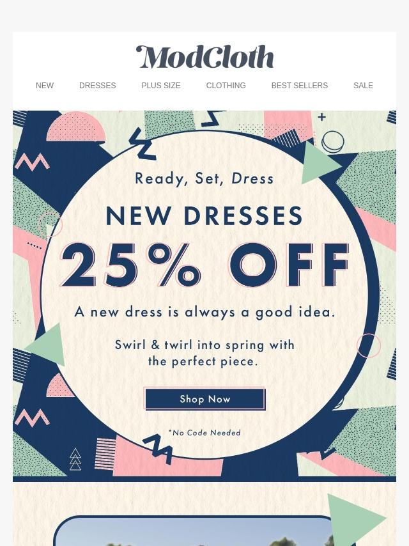Image resolution: width=409 pixels, height=546 pixels.
Task: Click the green triangle left of banner circle
Action: [47, 345]
